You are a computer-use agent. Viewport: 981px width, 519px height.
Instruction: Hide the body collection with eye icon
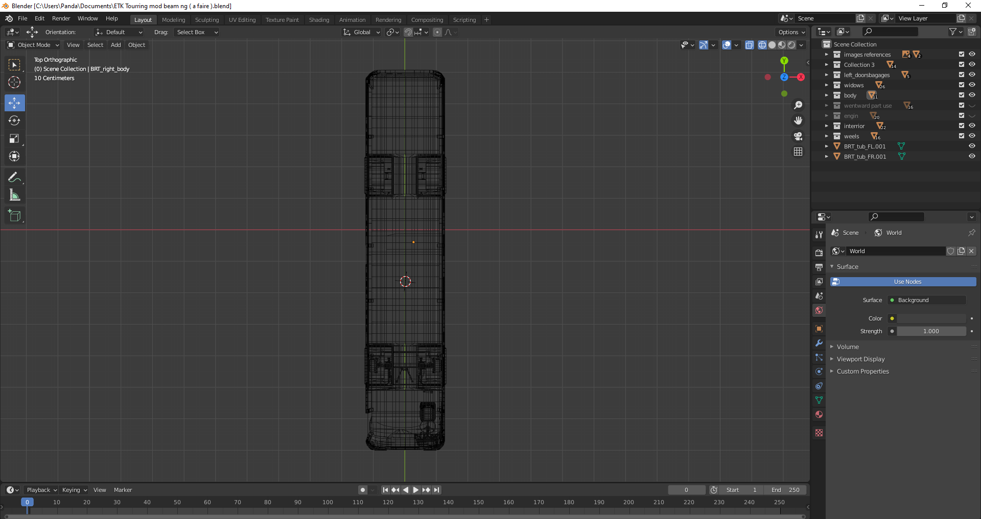(x=972, y=95)
